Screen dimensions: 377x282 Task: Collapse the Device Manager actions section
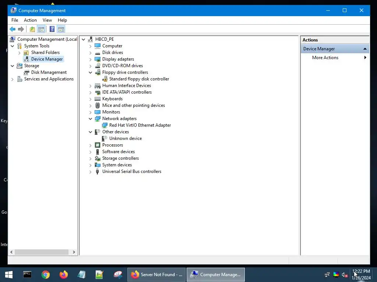365,49
